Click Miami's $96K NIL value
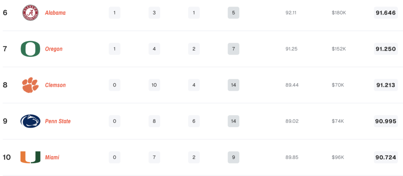Image resolution: width=403 pixels, height=176 pixels. point(338,158)
